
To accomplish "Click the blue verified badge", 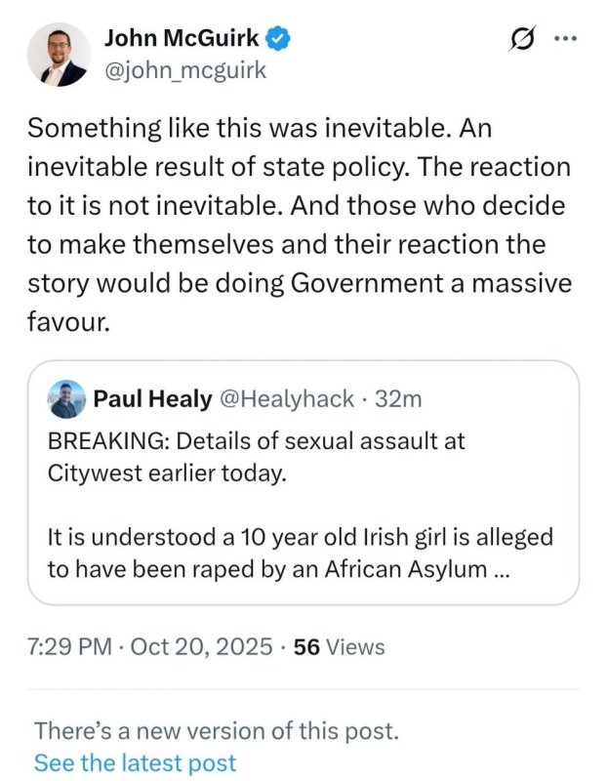I will click(x=278, y=38).
